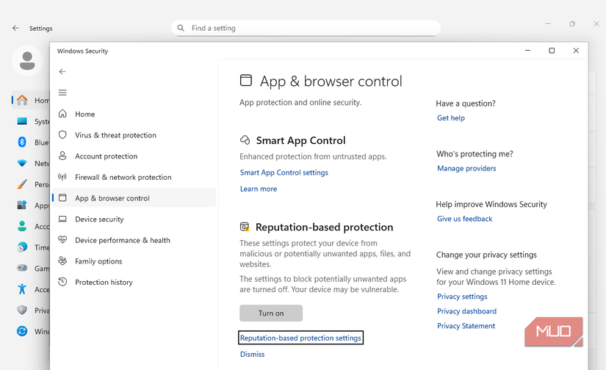Maximize the Windows Security window
606x370 pixels.
pyautogui.click(x=552, y=51)
